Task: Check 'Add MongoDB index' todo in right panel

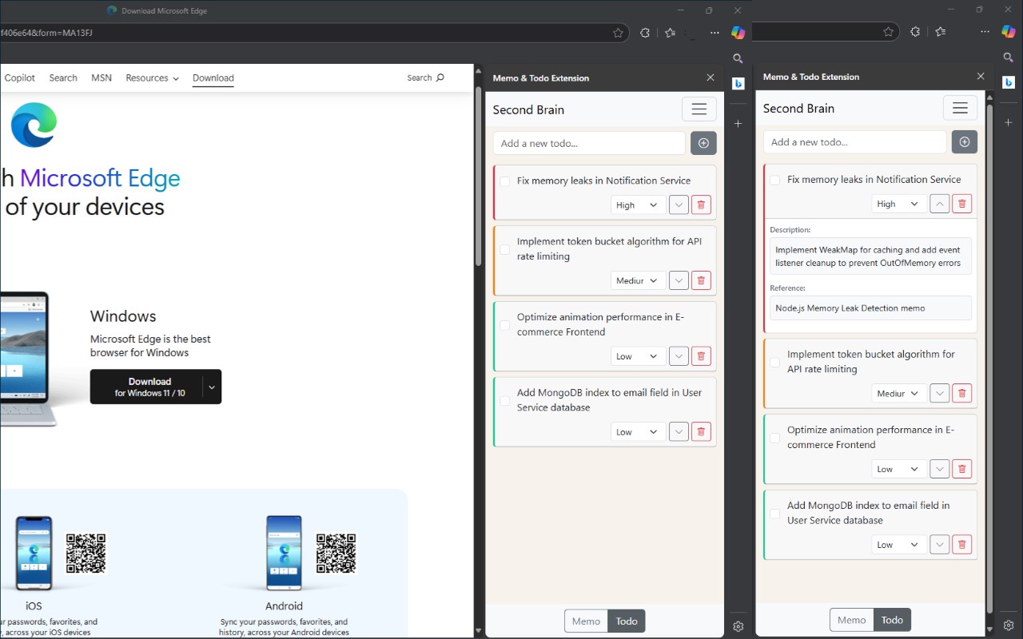Action: [x=775, y=513]
